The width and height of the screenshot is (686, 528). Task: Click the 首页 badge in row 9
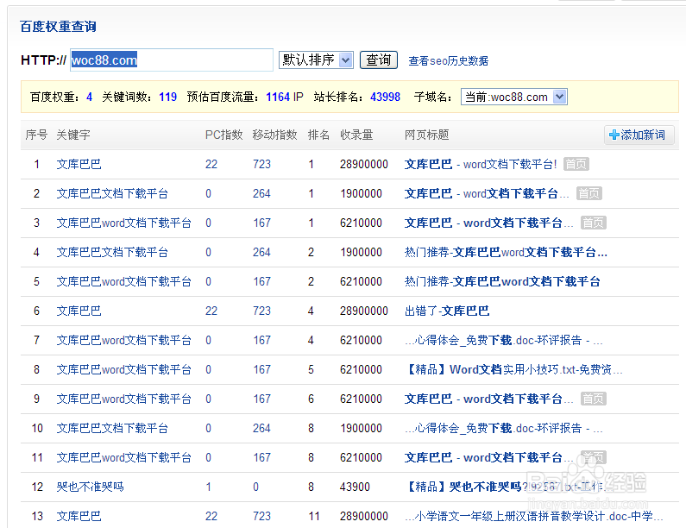(594, 399)
